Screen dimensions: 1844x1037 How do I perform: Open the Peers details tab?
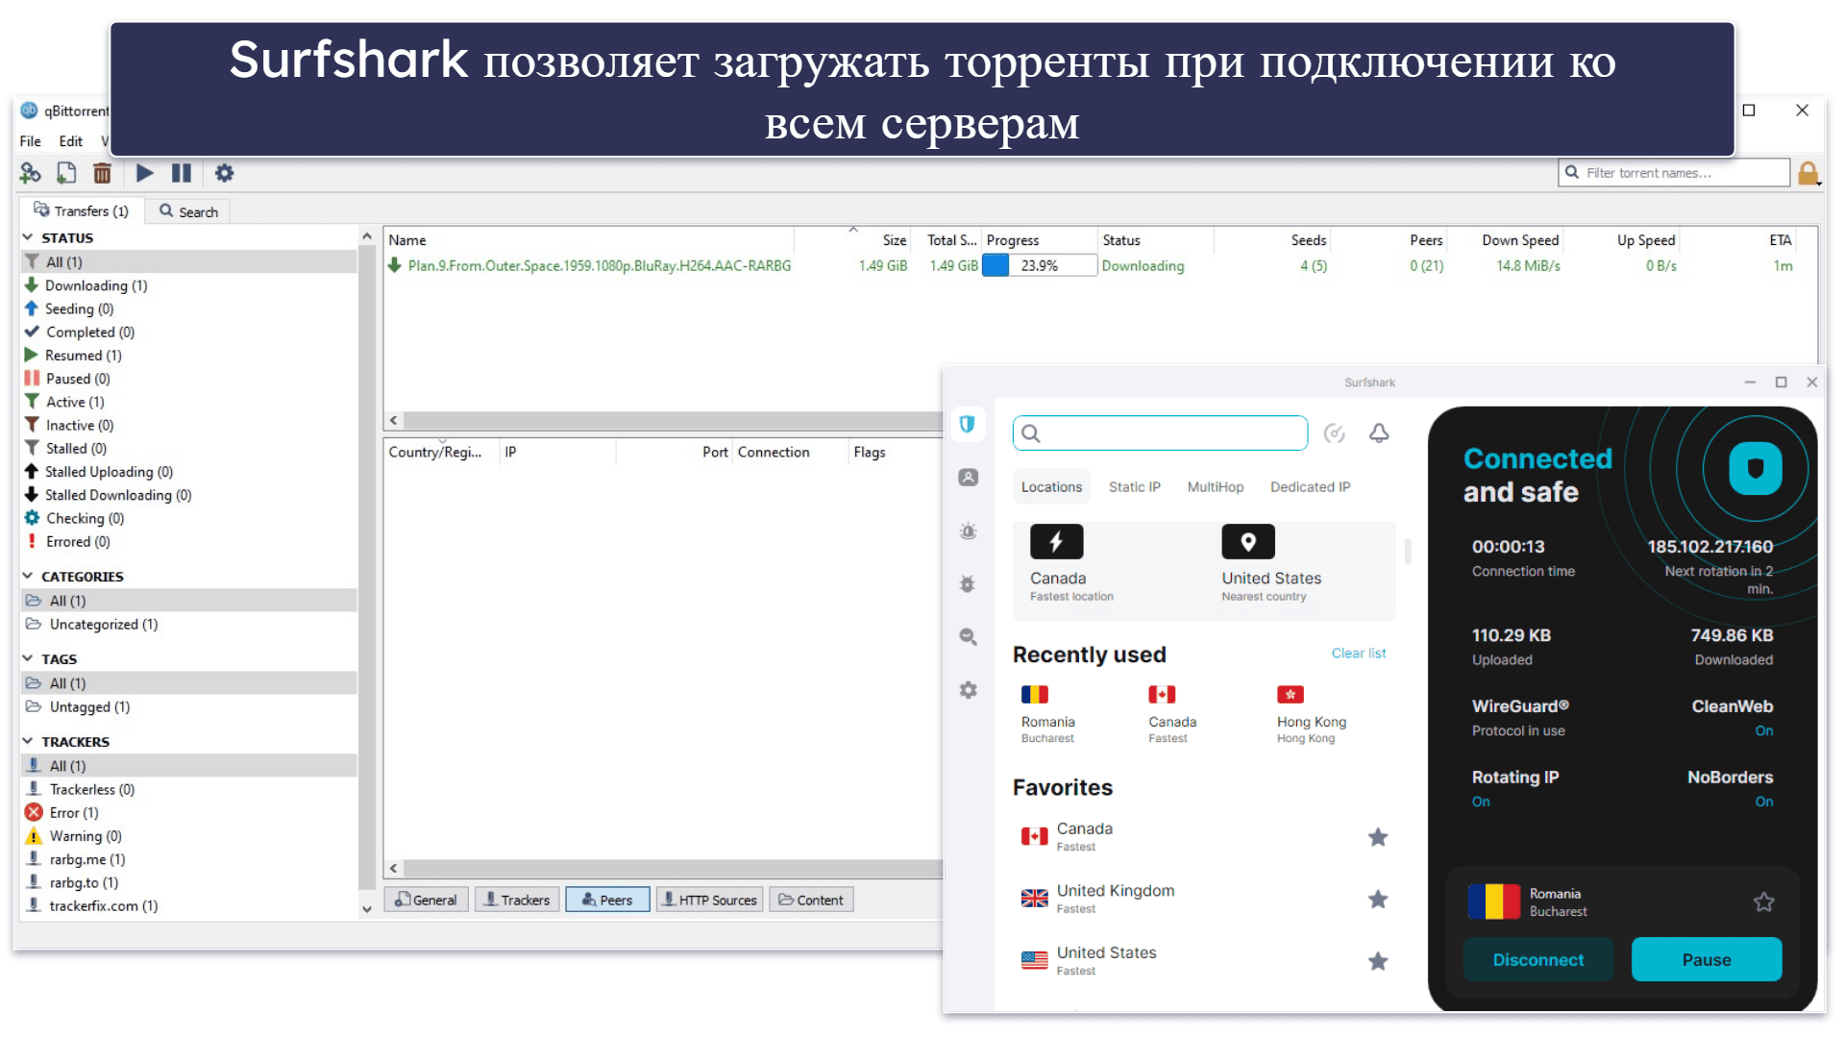coord(607,900)
